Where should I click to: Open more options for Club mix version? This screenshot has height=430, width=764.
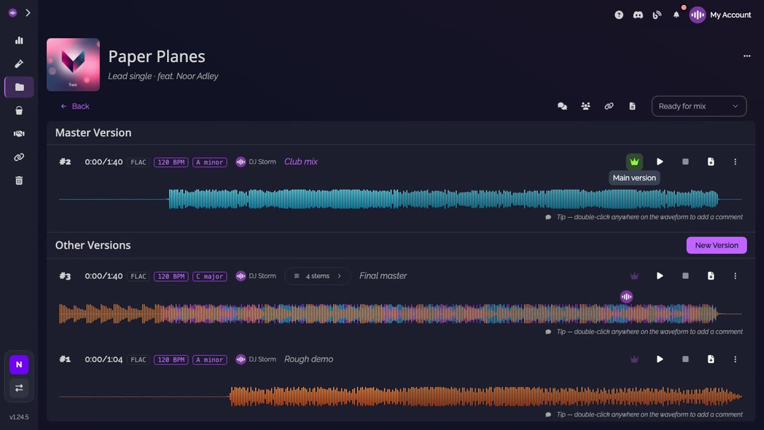pyautogui.click(x=735, y=162)
